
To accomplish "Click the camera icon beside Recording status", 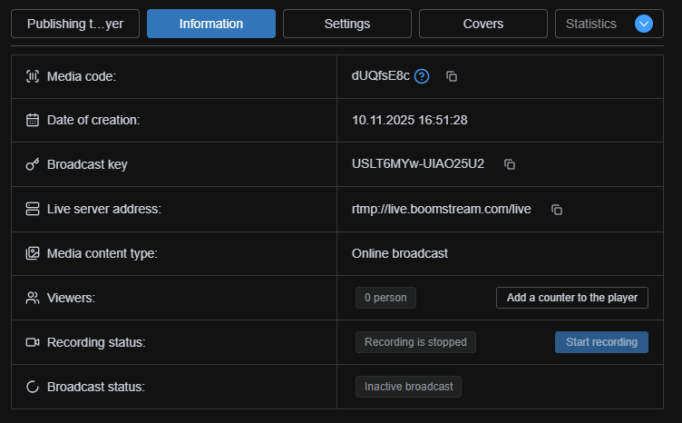I will pyautogui.click(x=33, y=342).
